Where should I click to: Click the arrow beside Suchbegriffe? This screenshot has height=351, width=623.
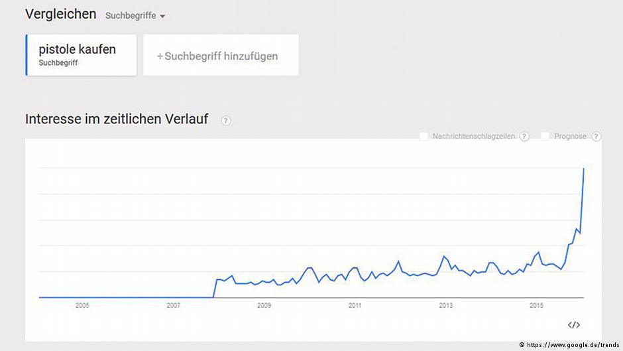162,17
